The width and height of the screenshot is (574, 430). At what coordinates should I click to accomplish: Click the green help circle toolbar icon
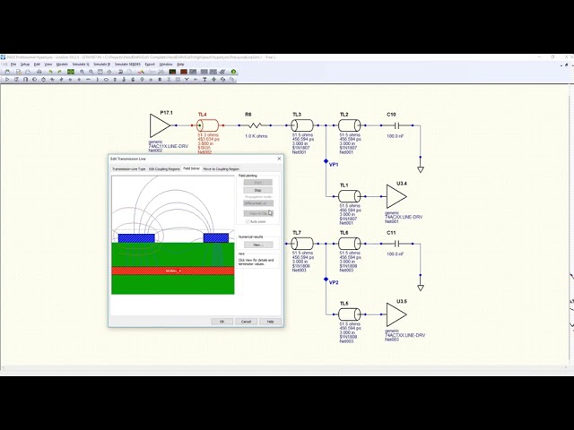233,72
